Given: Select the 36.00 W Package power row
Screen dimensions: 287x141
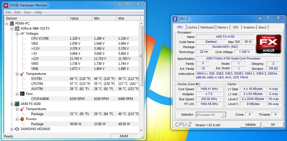Looking at the screenshot, I should [85, 124].
